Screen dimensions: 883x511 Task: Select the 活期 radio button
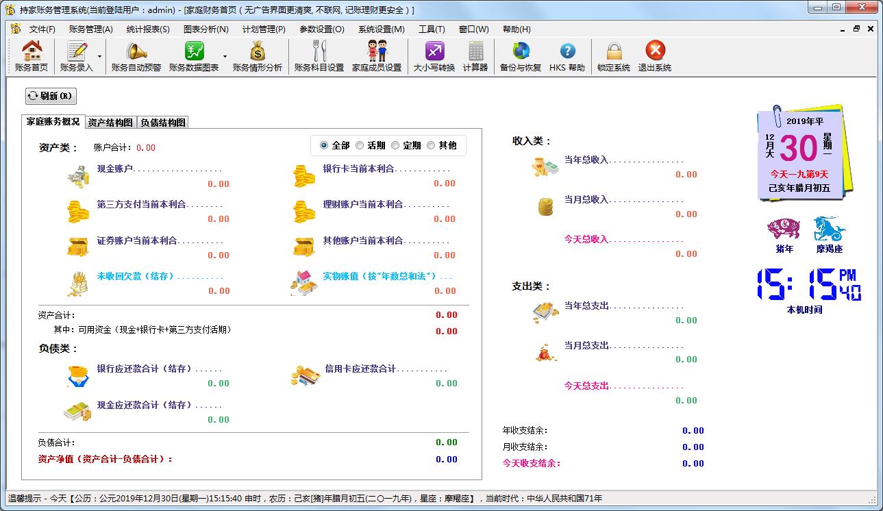coord(359,145)
